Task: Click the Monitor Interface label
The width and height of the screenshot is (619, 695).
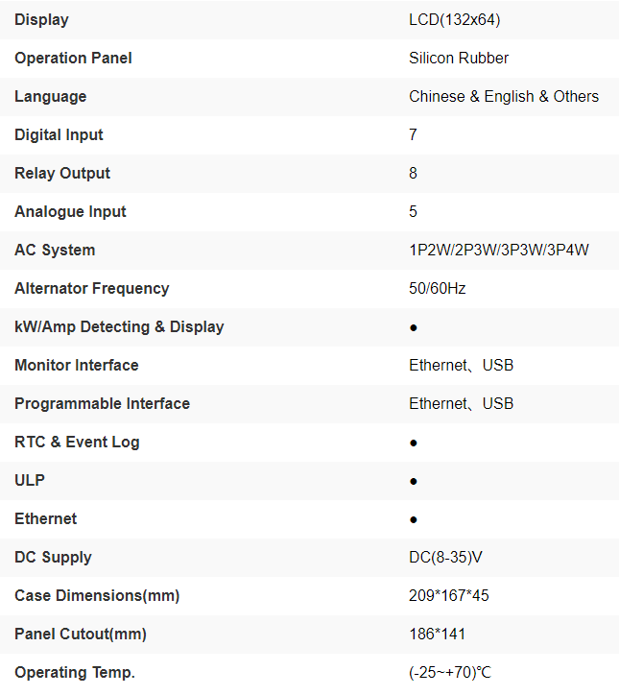Action: pyautogui.click(x=77, y=365)
